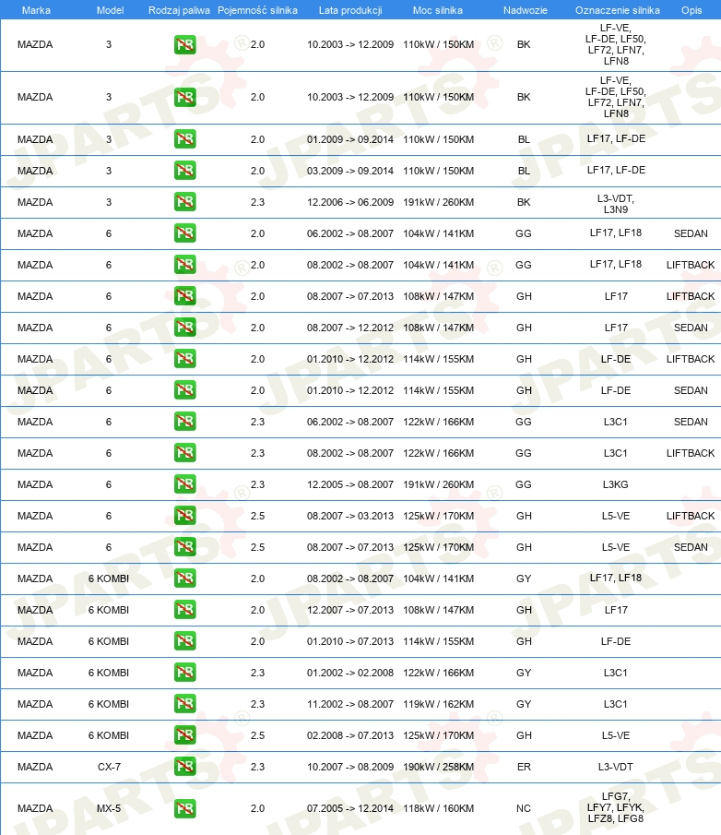
Task: Click fuel icon for 6 KOMBI 119kW / 162KM row
Action: tap(184, 704)
